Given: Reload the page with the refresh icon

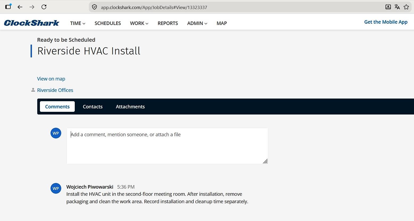Looking at the screenshot, I should pyautogui.click(x=44, y=7).
